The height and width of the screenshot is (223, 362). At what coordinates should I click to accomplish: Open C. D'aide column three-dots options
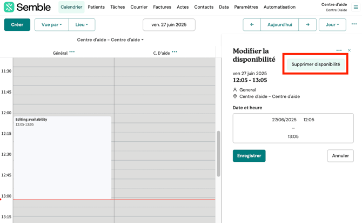coord(175,52)
